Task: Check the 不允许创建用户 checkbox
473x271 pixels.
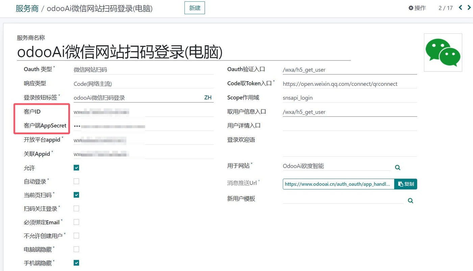Action: [76, 236]
